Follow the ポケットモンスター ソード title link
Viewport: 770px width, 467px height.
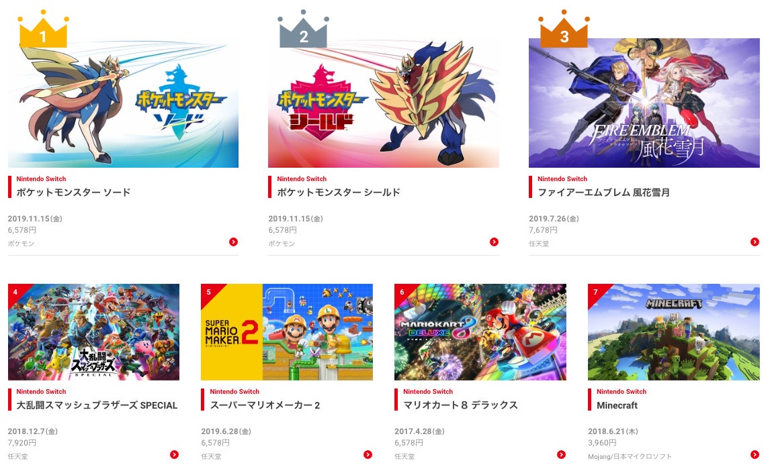tap(74, 193)
